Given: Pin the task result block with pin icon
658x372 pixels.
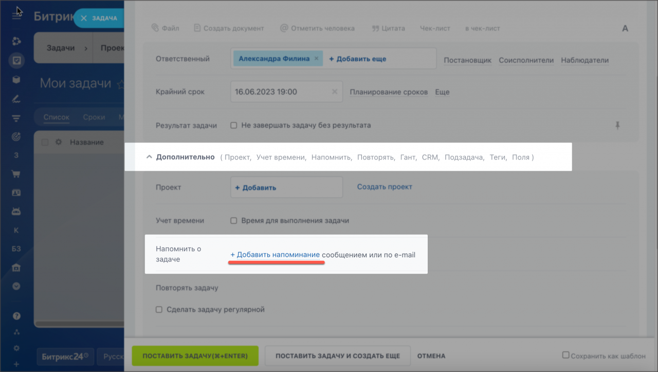Looking at the screenshot, I should point(617,125).
